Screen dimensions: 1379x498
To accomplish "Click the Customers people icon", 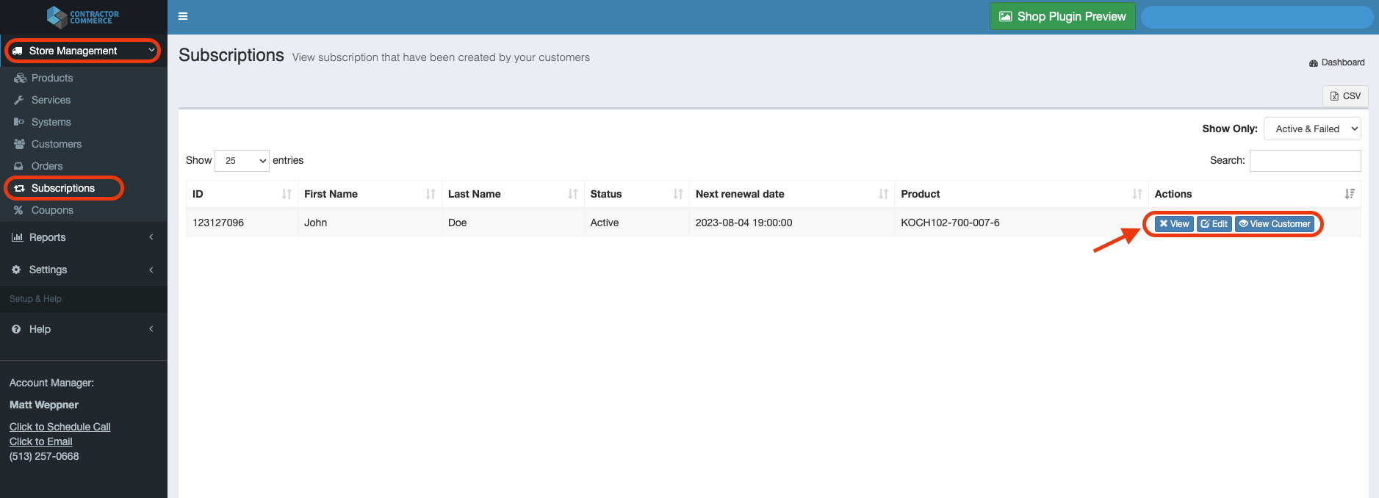I will pos(20,144).
